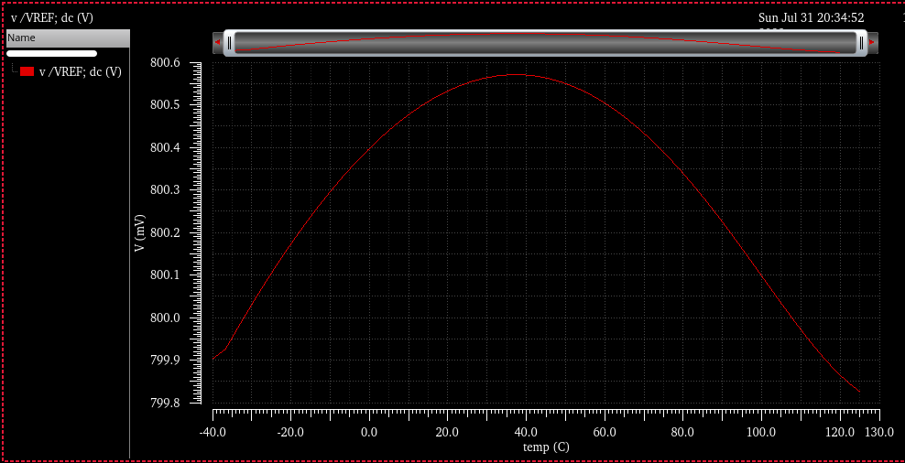The width and height of the screenshot is (905, 463).
Task: Click the -40.0 x-axis tick label
Action: tap(213, 433)
